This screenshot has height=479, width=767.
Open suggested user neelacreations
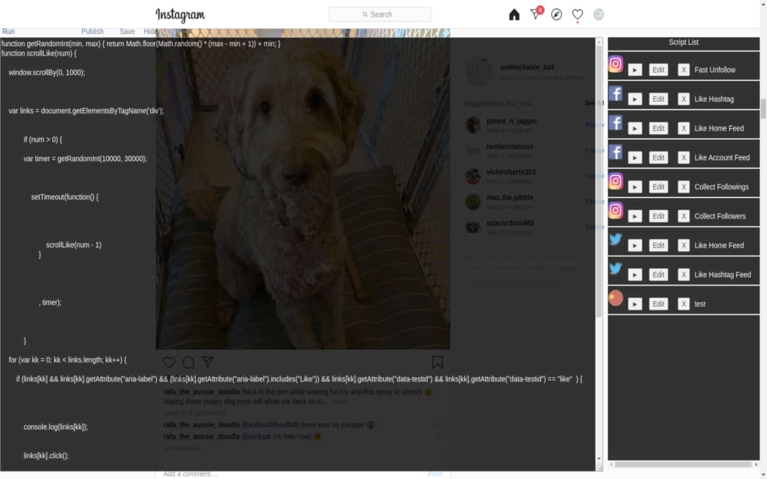tap(509, 146)
